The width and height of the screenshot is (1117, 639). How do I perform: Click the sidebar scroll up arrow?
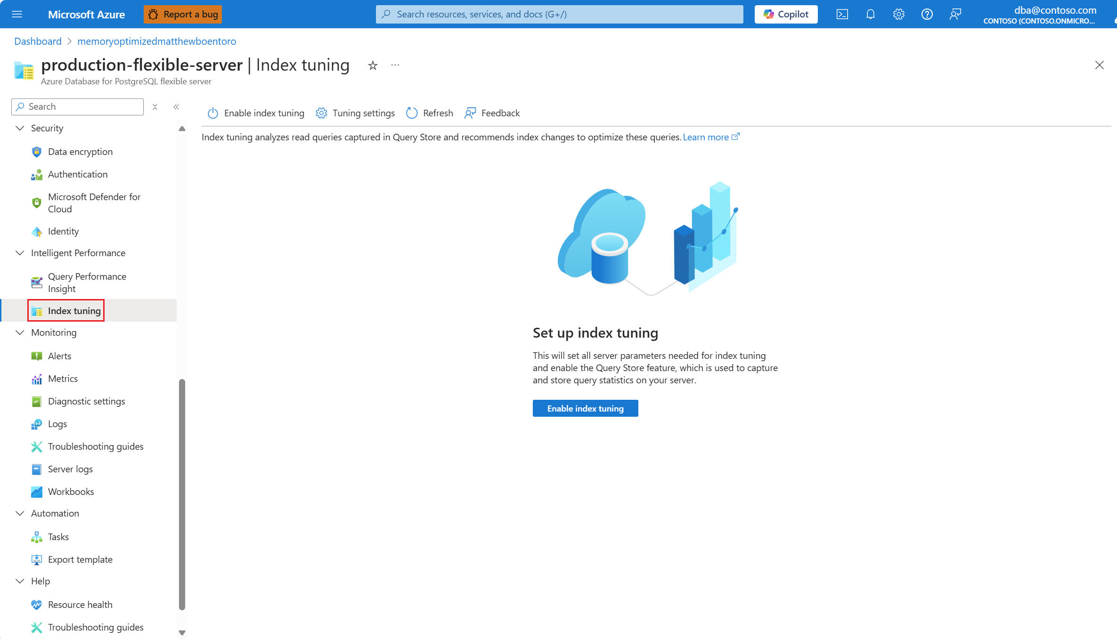[x=182, y=129]
